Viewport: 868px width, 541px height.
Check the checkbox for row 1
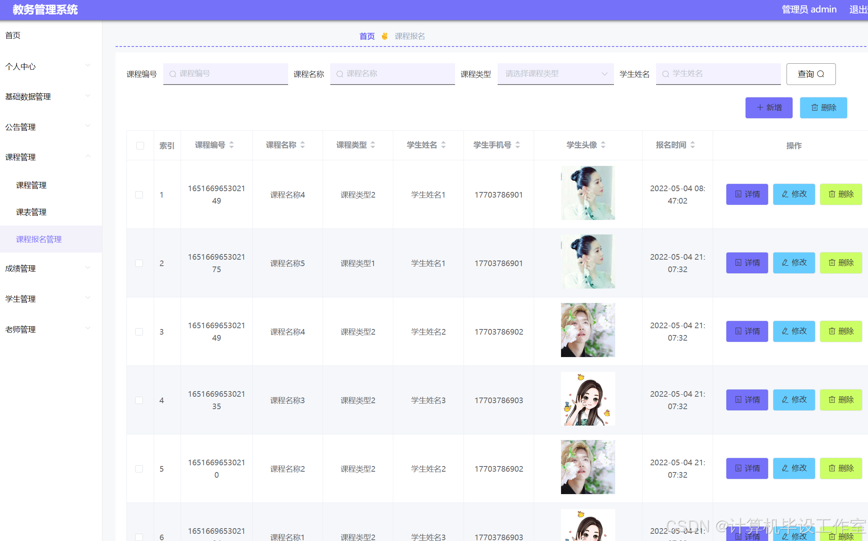[139, 194]
